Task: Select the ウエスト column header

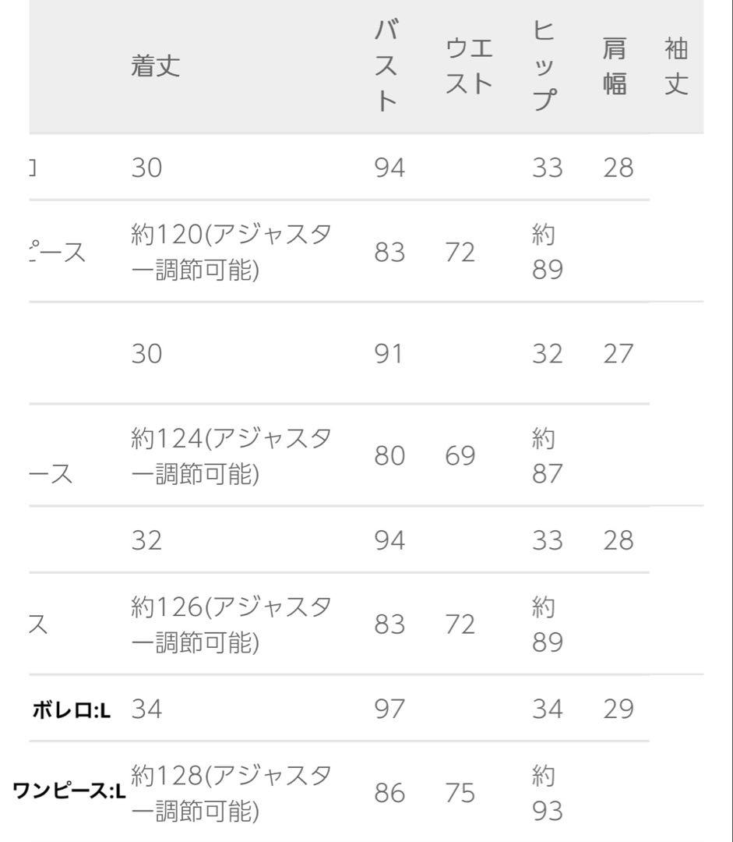Action: tap(469, 66)
